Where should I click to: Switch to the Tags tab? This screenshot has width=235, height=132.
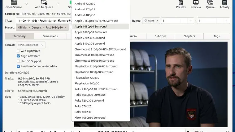(x=217, y=36)
